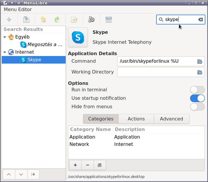
Task: Click the Category Name column header
Action: point(91,129)
